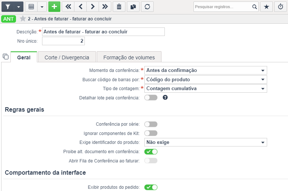Click the help icon beside Detalhar lote

click(x=165, y=98)
